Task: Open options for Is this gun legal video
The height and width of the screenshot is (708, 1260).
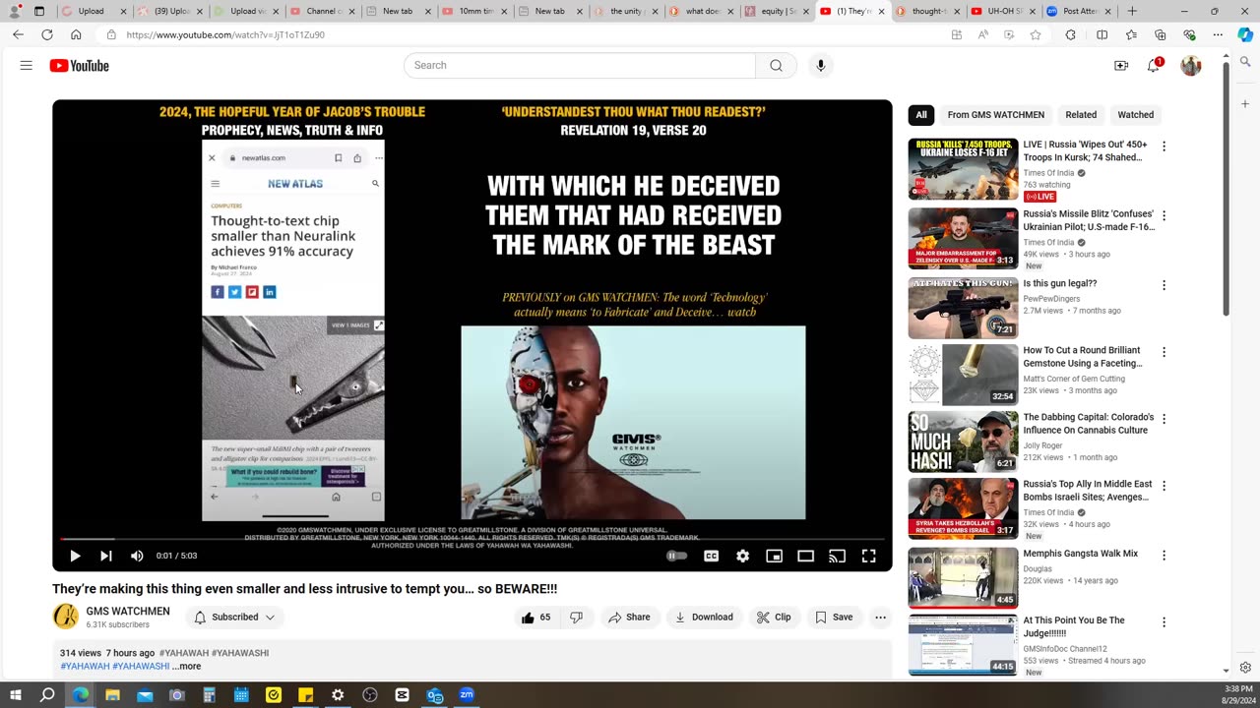Action: [x=1164, y=285]
